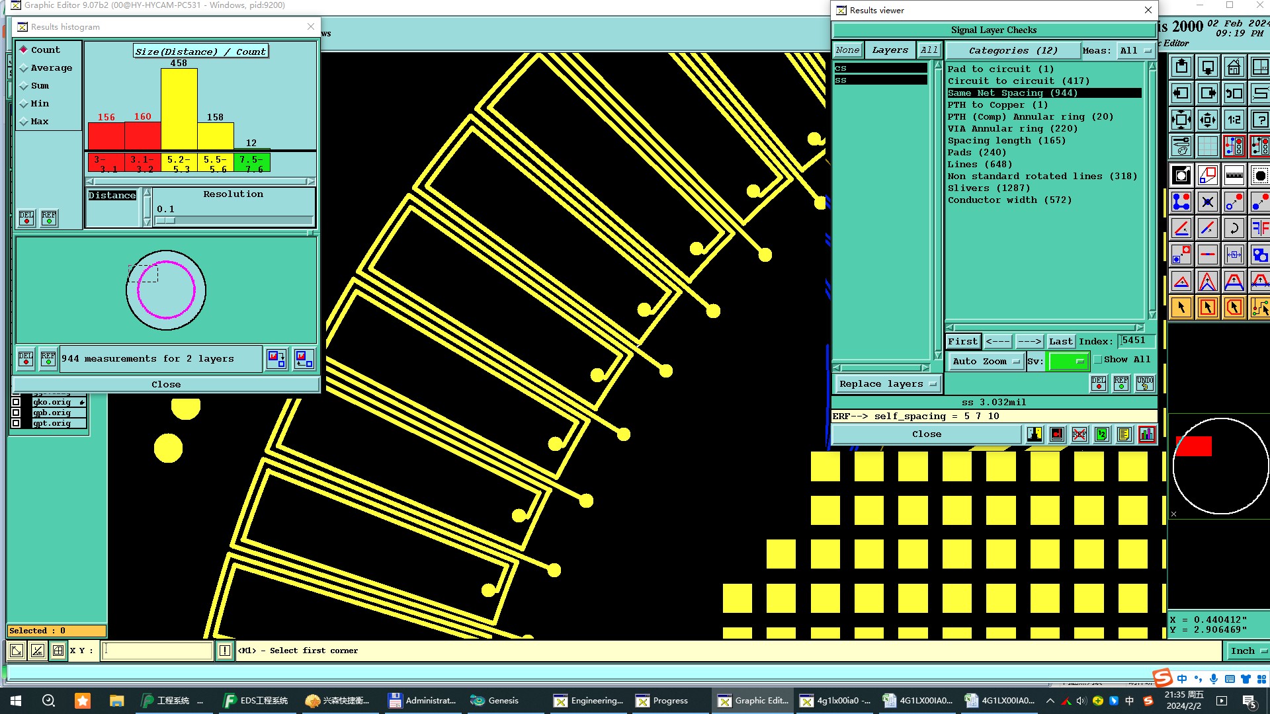Click the grid display icon

1208,146
